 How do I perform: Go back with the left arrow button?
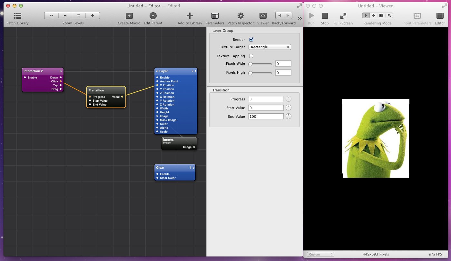pyautogui.click(x=279, y=15)
